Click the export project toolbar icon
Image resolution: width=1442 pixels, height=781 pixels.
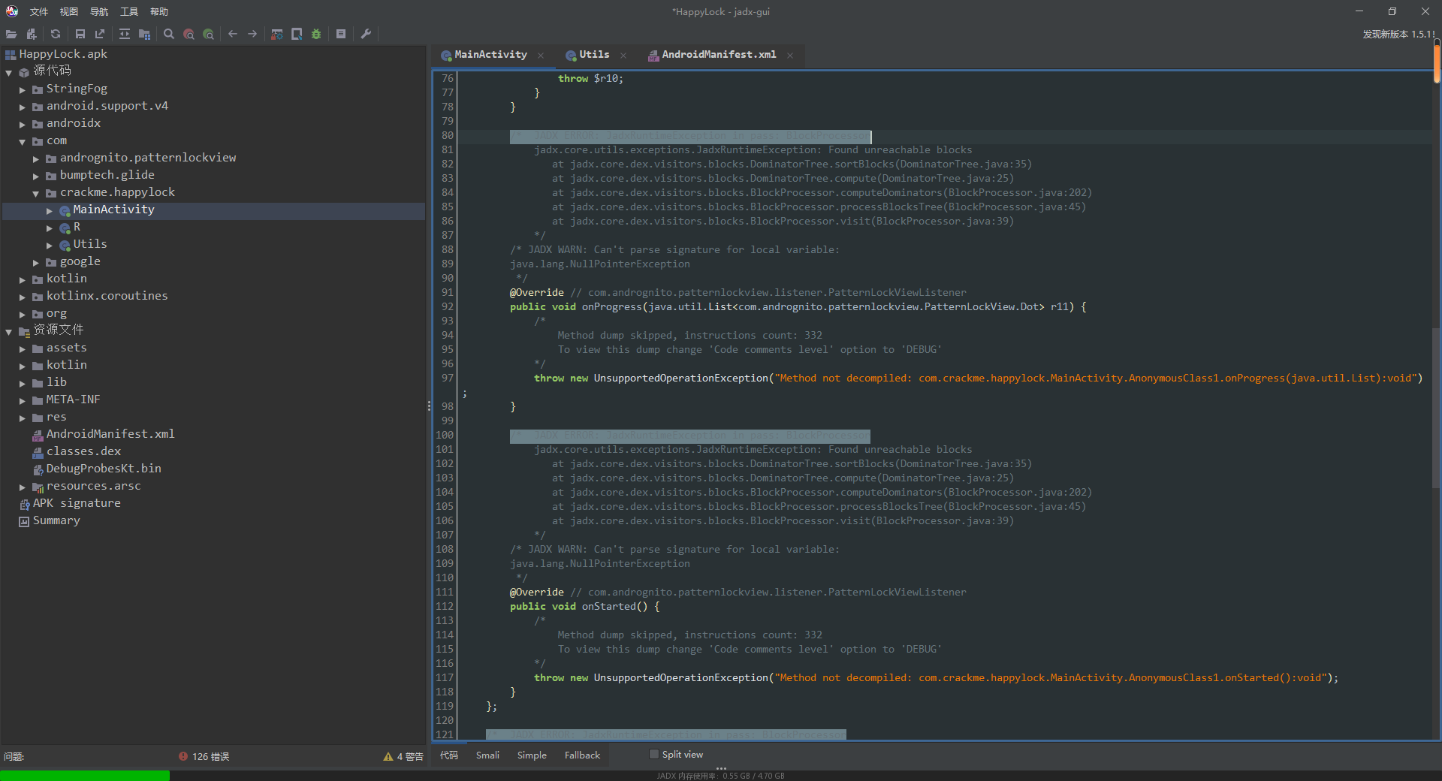(100, 34)
